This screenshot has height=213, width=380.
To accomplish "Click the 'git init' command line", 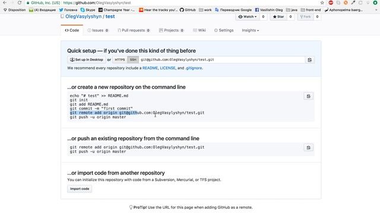I will [x=79, y=100].
